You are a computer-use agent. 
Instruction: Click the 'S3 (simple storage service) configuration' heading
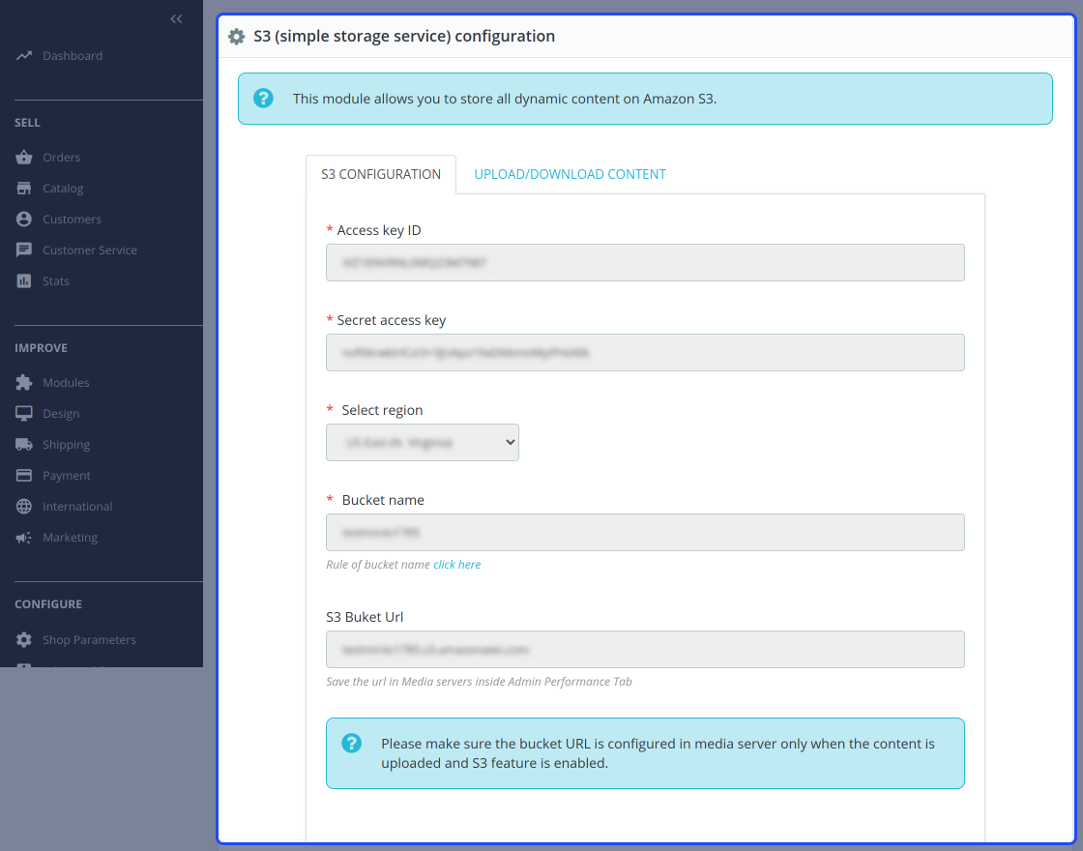click(x=404, y=36)
